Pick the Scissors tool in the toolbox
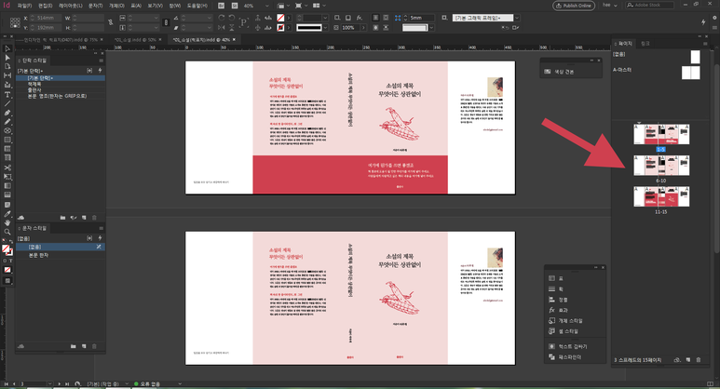Screen dimensions: 720x389 tap(7, 166)
